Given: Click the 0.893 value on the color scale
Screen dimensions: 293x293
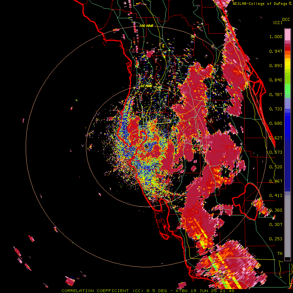Looking at the screenshot, I should (x=276, y=65).
